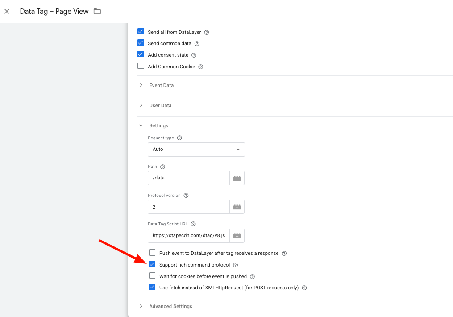Screen dimensions: 453x317
Task: Check Push event to DataLayer after response
Action: [x=152, y=253]
